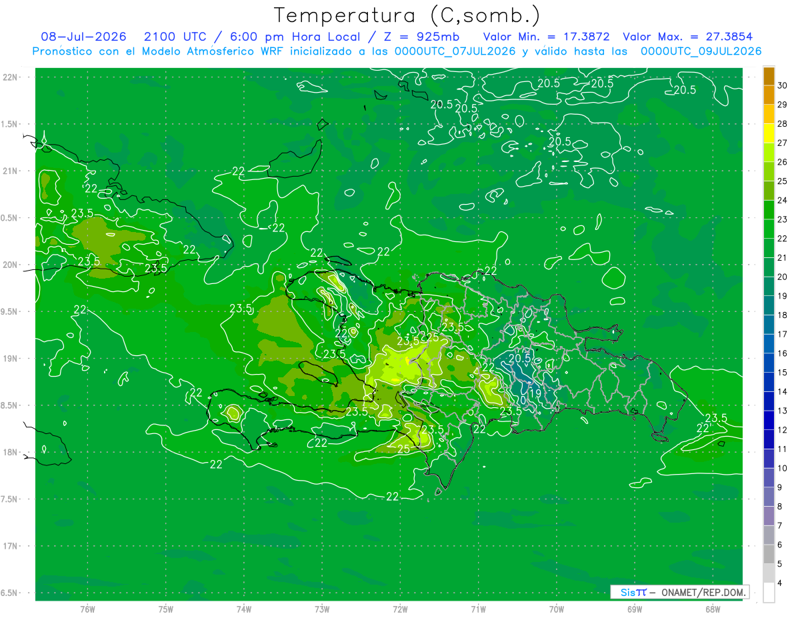Click the teal legend swatch between 18 and 19
The width and height of the screenshot is (800, 618).
click(769, 305)
